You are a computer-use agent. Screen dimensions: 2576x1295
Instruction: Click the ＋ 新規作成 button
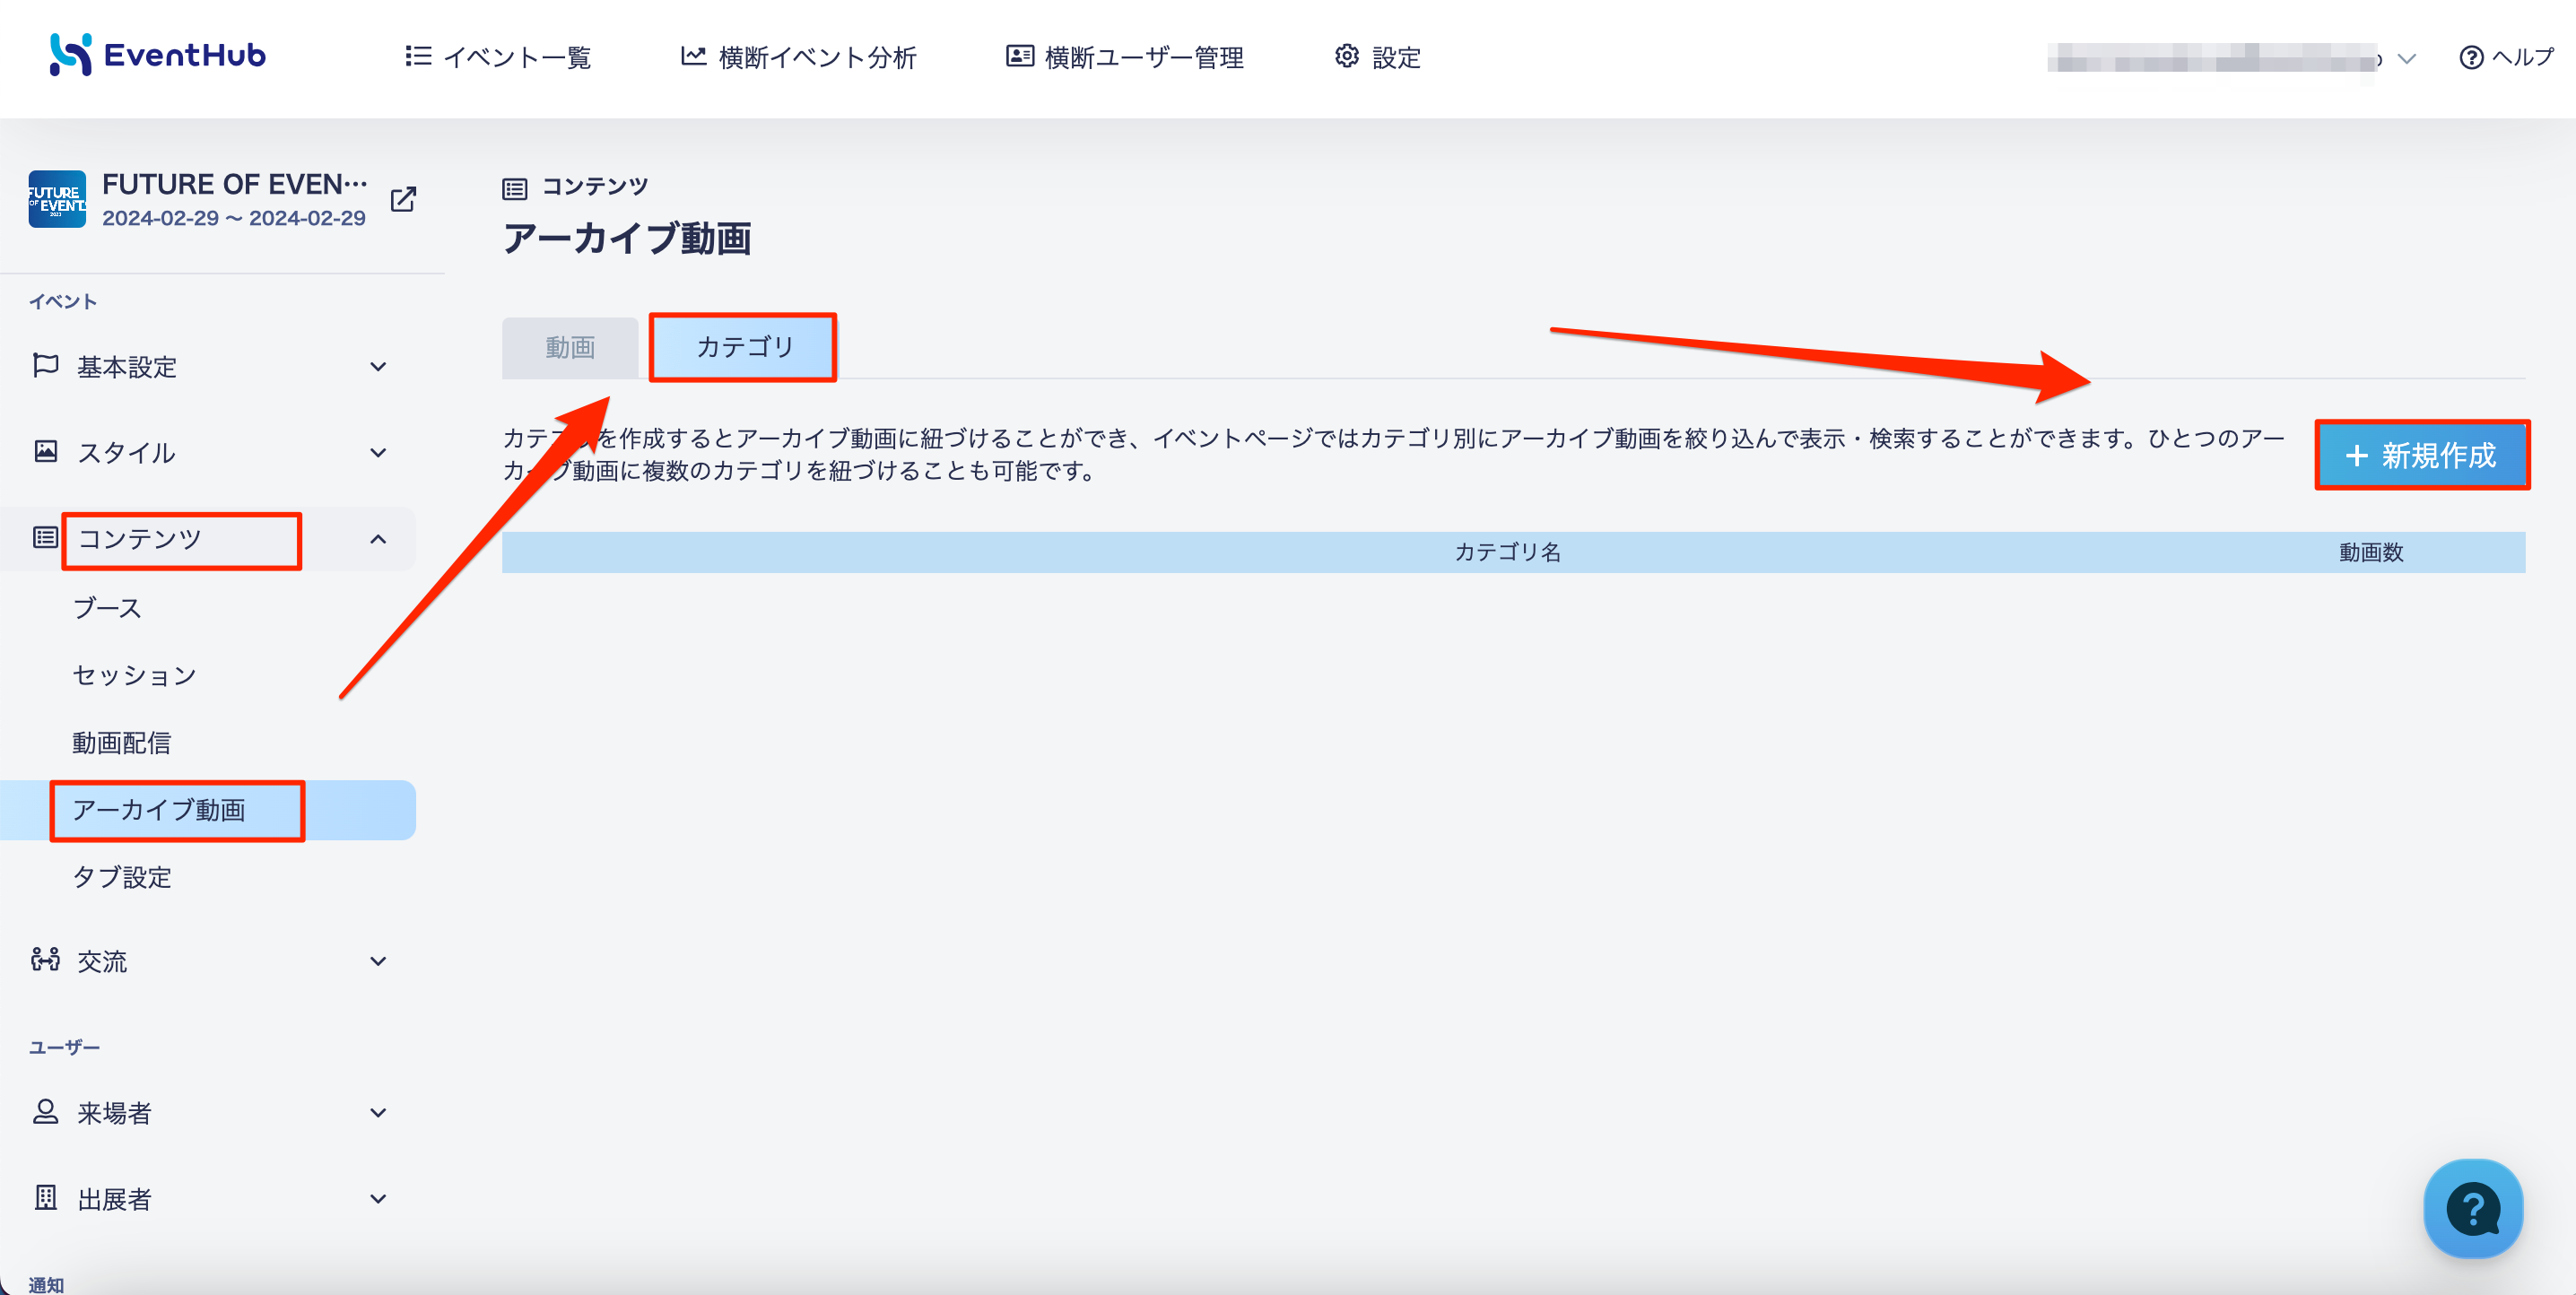click(2421, 455)
